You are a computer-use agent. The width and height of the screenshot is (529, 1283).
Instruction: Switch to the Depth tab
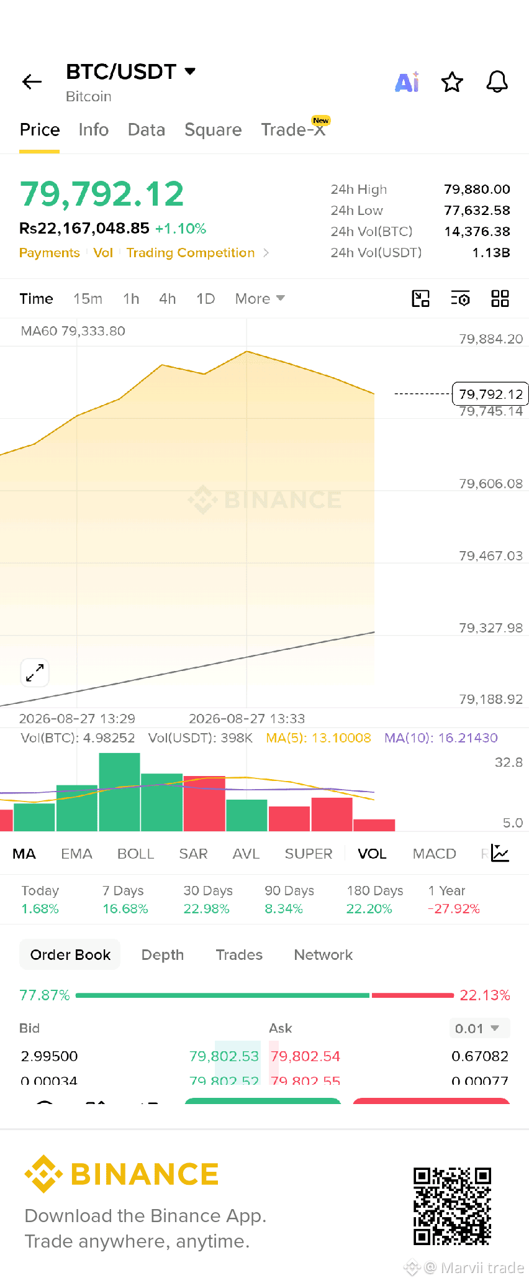point(163,955)
